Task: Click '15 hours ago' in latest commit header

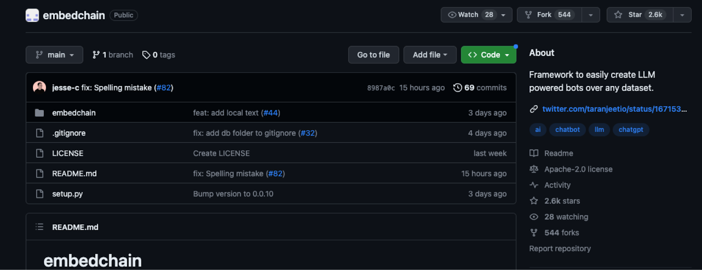Action: point(422,88)
